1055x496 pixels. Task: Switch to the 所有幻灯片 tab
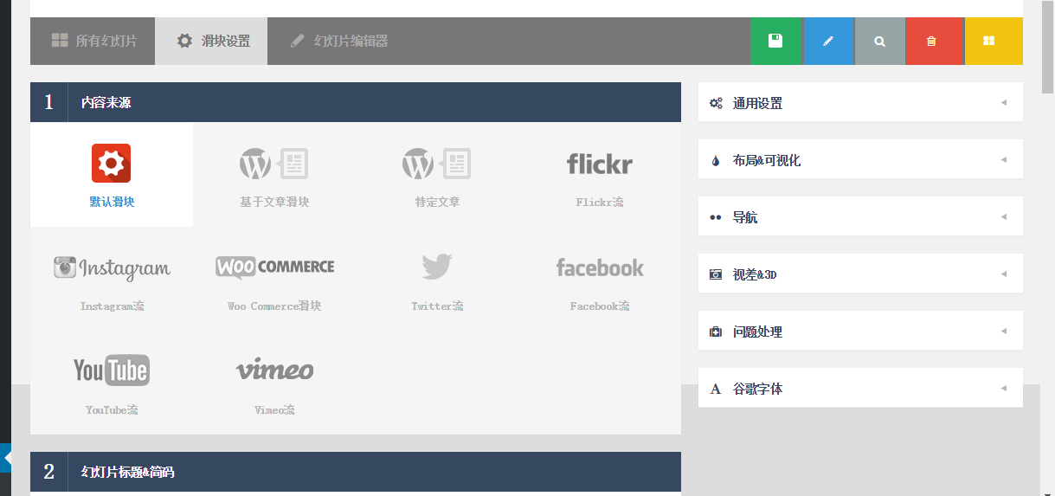coord(93,41)
